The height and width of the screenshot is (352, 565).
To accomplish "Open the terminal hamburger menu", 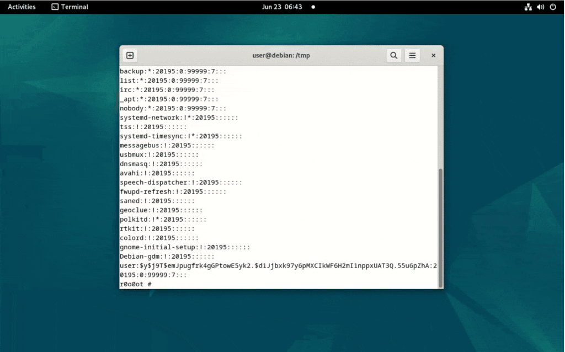I will pos(412,56).
